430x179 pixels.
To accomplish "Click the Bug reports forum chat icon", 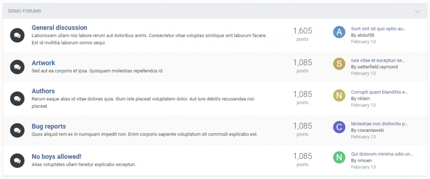I will coord(17,130).
